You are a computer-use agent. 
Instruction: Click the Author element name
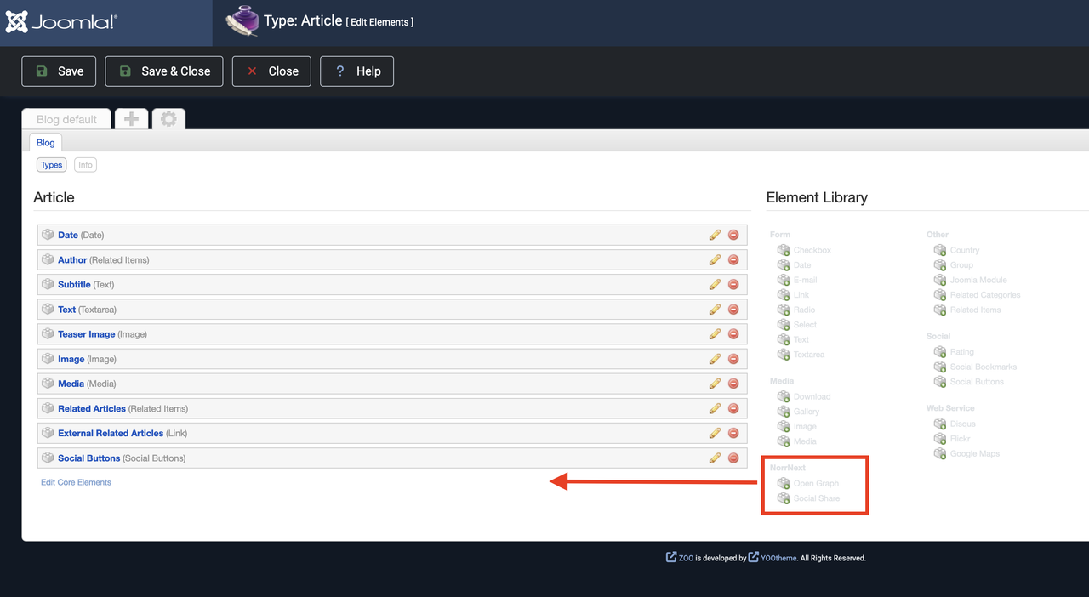point(72,259)
